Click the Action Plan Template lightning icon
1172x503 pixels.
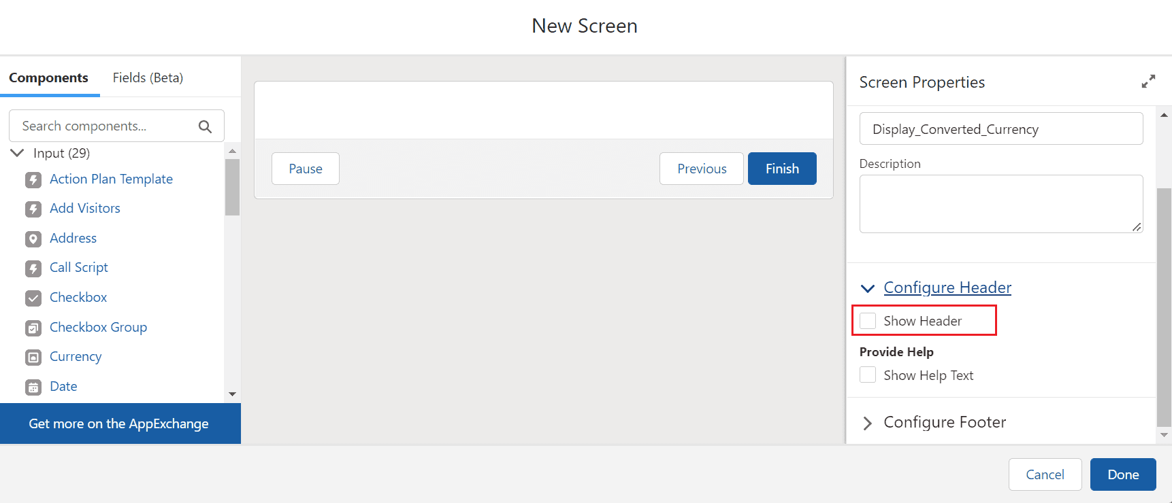[x=33, y=179]
